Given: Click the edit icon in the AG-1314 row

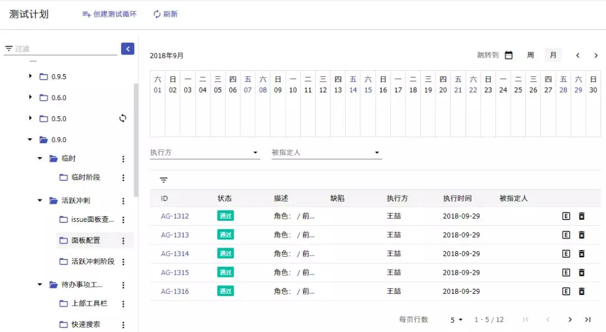Looking at the screenshot, I should pyautogui.click(x=566, y=254).
